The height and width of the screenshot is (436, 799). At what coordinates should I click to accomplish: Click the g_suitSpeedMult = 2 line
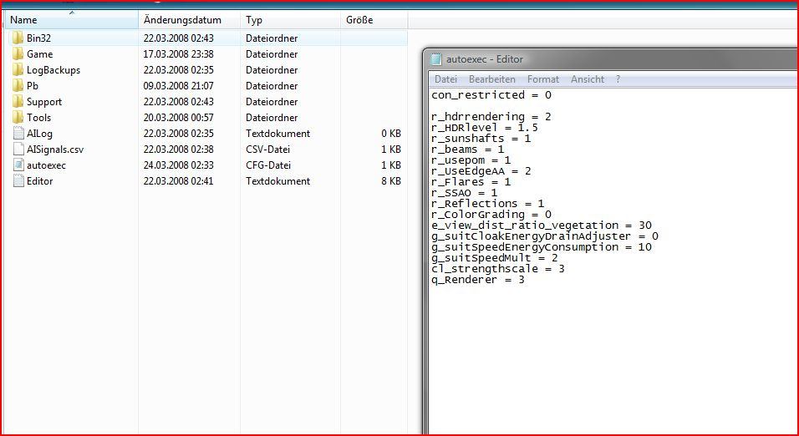(x=494, y=258)
